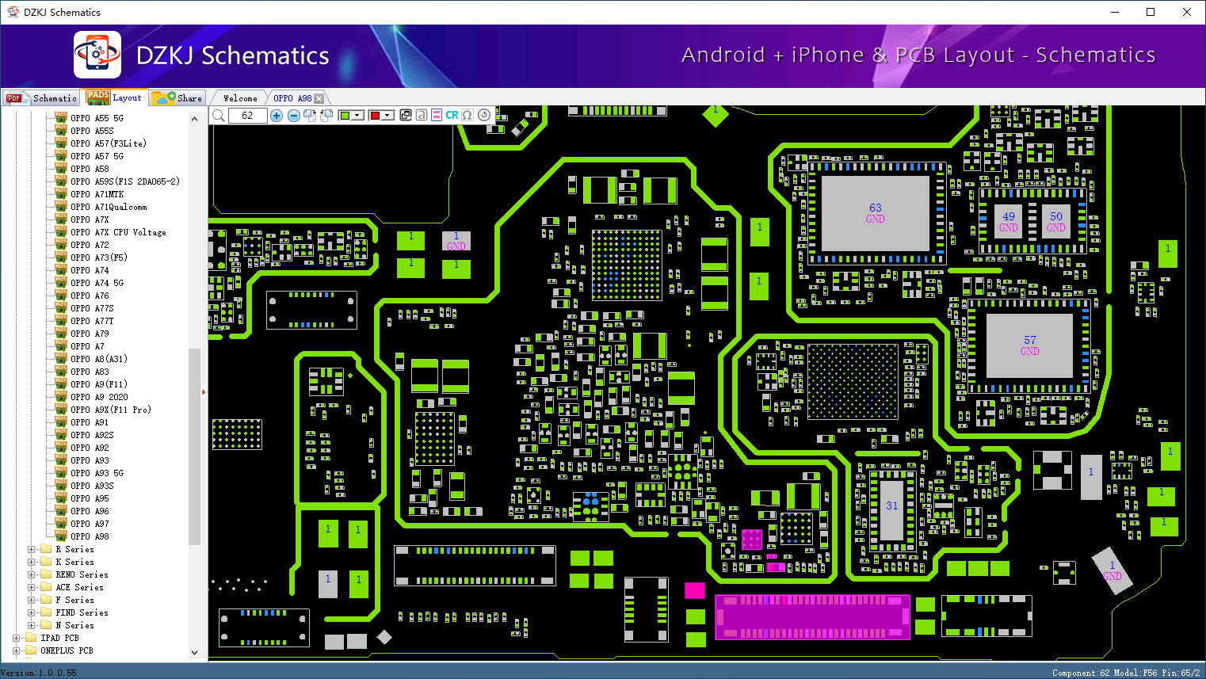Click the pad labeled 49 GND
The image size is (1206, 679).
1008,222
